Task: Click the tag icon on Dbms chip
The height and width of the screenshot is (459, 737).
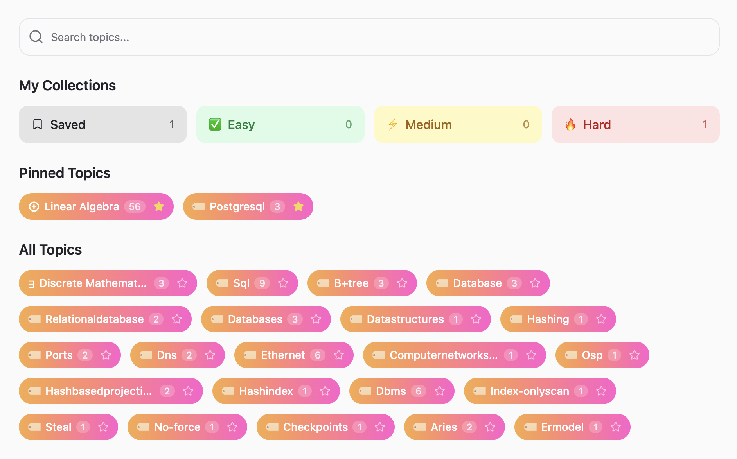Action: coord(365,391)
